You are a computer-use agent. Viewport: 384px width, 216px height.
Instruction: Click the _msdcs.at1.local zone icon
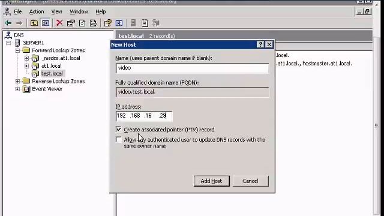click(35, 58)
